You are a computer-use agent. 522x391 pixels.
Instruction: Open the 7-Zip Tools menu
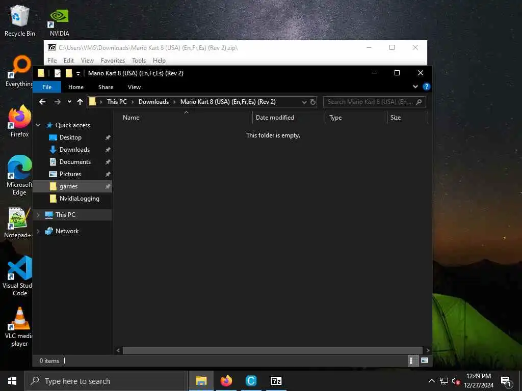(139, 61)
